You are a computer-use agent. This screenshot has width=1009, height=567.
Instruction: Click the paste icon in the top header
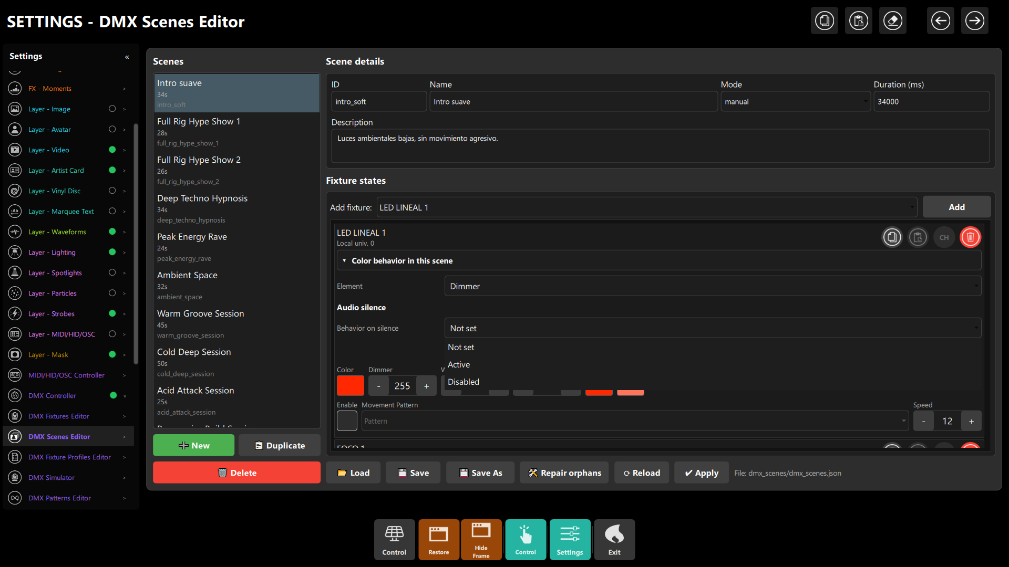[859, 21]
